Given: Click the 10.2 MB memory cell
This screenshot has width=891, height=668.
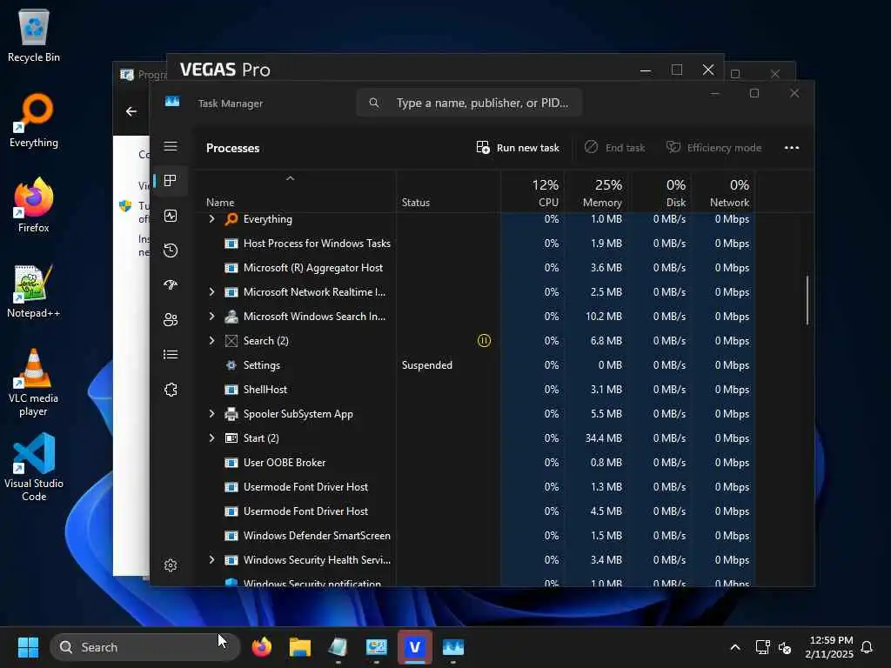Looking at the screenshot, I should tap(604, 317).
